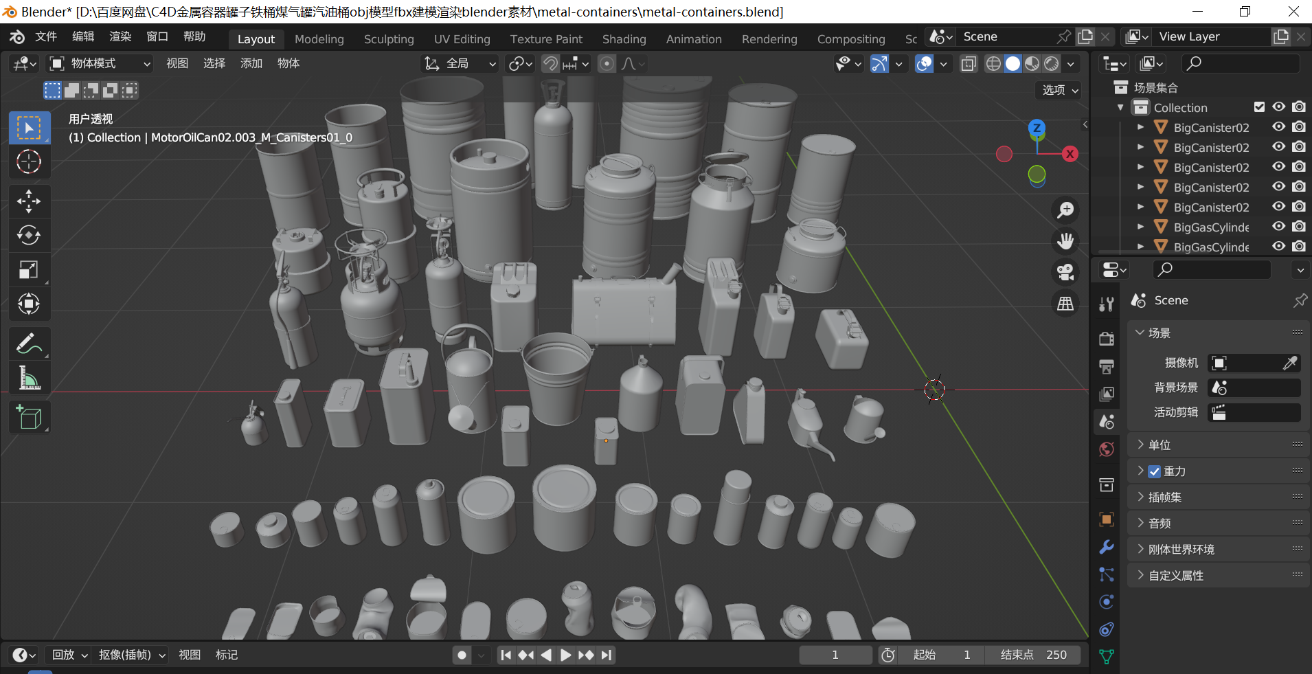Expand the 音频 (Audio) section

1160,524
